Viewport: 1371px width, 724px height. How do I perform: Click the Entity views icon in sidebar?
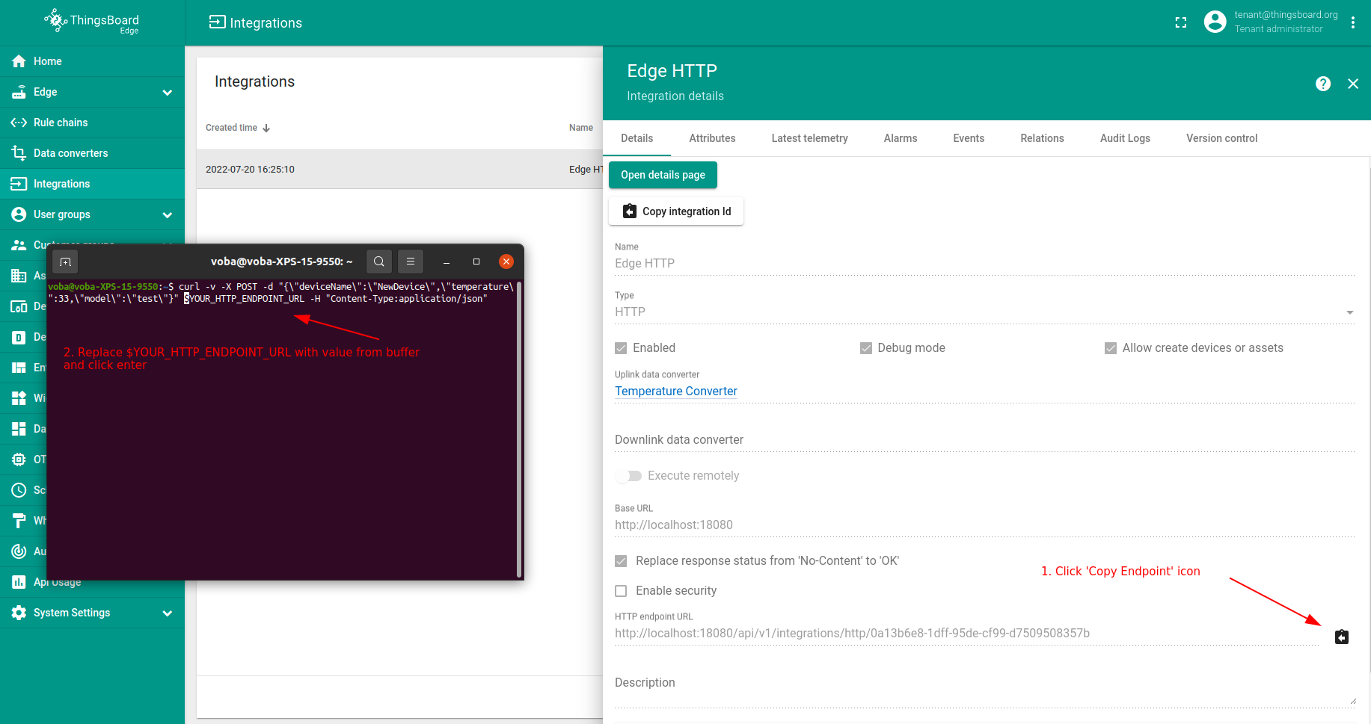19,368
